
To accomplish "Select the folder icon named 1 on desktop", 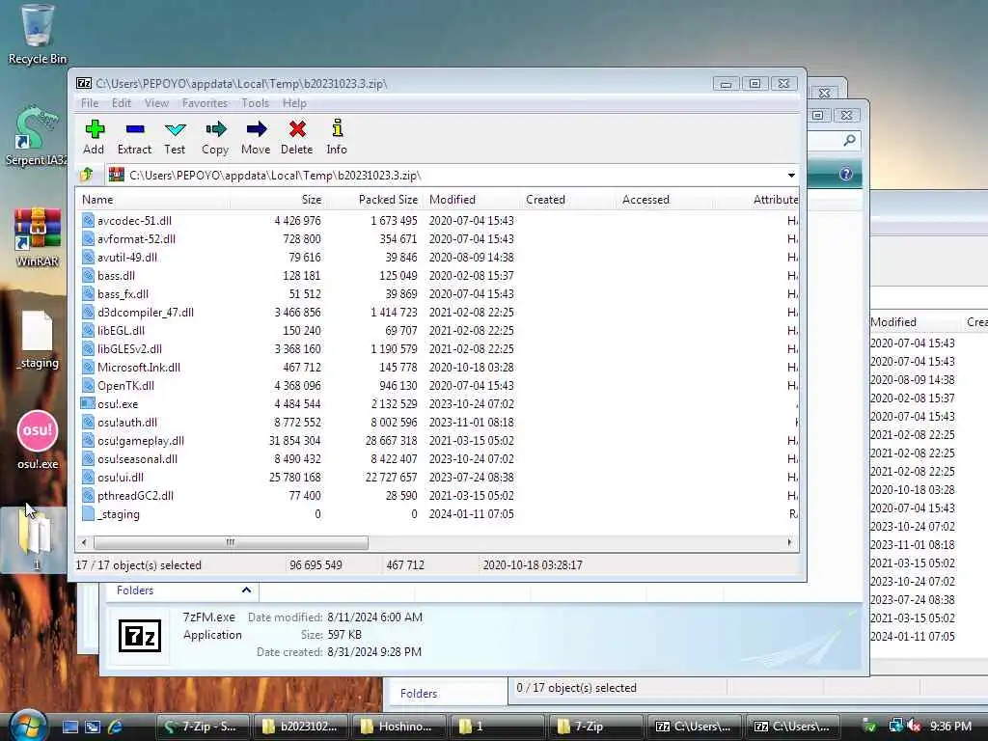I will point(36,539).
